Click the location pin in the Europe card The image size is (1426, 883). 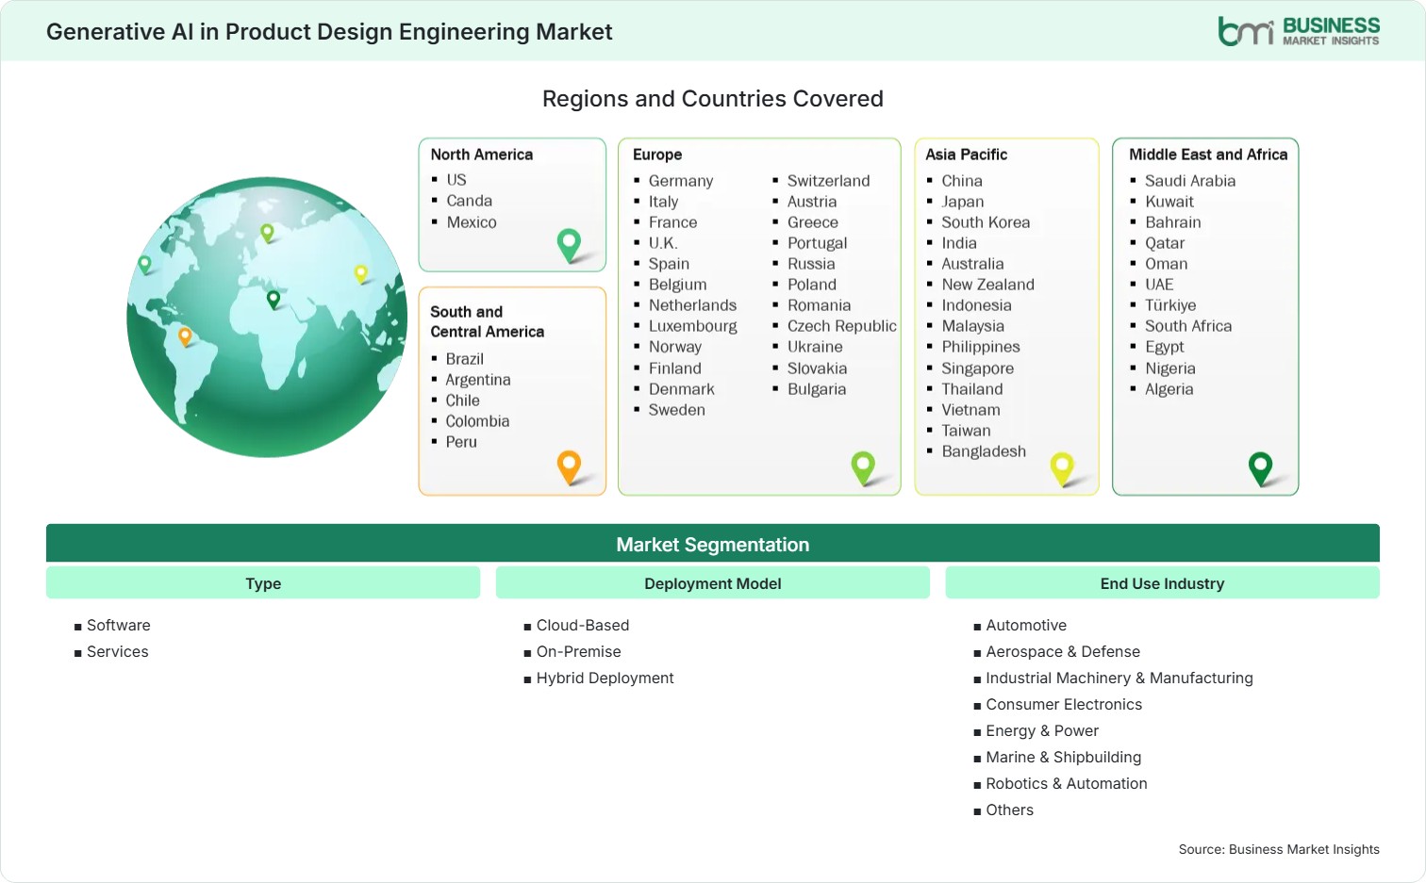point(863,468)
